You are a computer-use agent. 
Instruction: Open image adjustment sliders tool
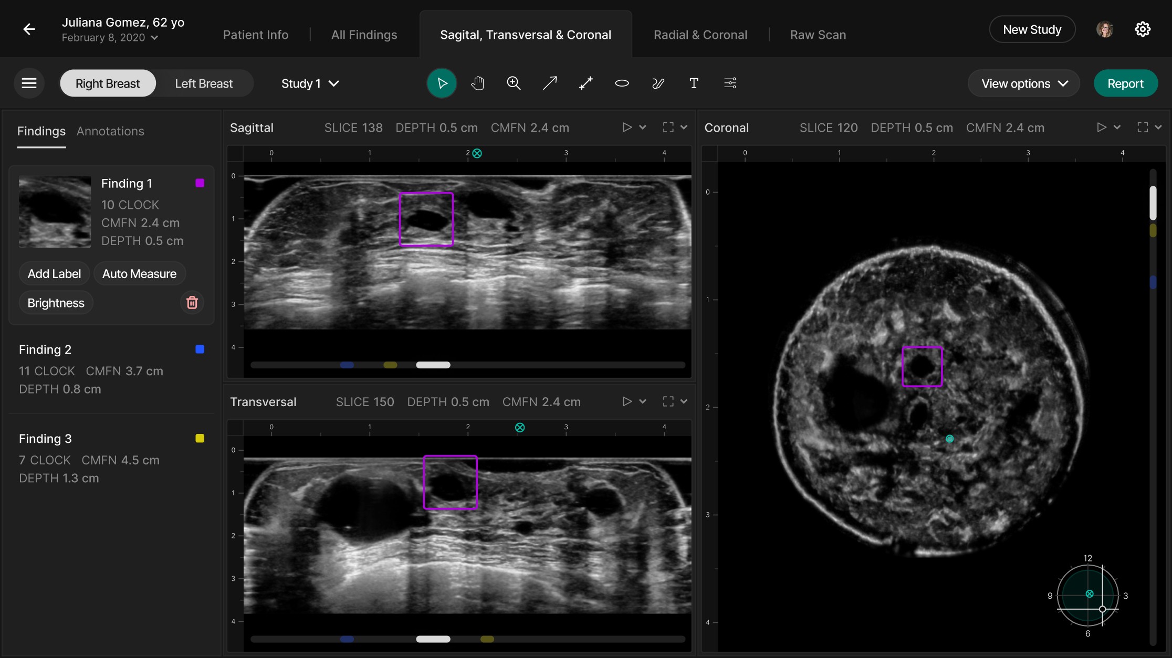pos(730,83)
